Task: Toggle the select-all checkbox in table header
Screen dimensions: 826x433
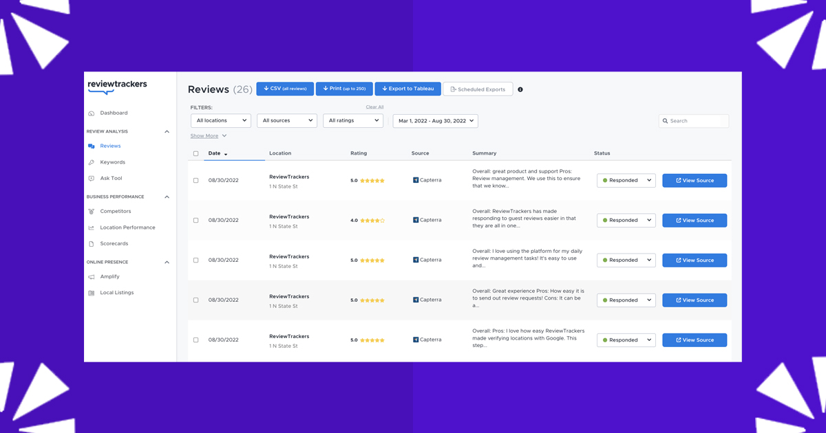Action: point(196,154)
